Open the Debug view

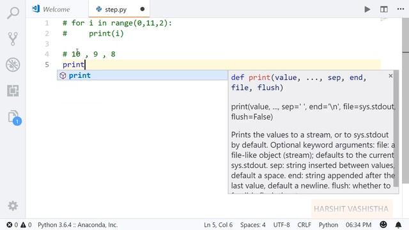[13, 65]
